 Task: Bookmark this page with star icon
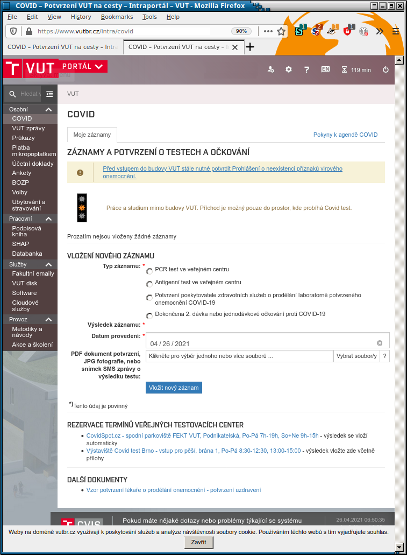[281, 31]
